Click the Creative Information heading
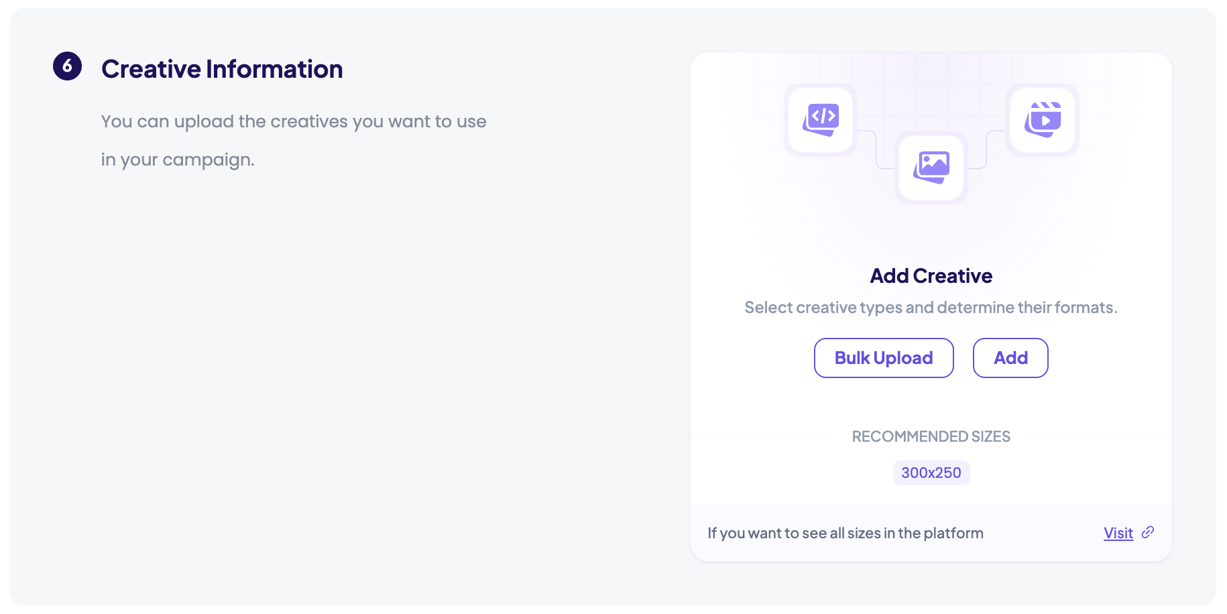Image resolution: width=1227 pixels, height=614 pixels. [222, 69]
